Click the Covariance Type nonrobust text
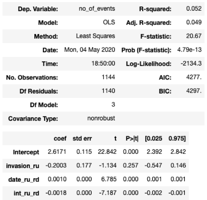The width and height of the screenshot is (207, 200). click(x=101, y=118)
